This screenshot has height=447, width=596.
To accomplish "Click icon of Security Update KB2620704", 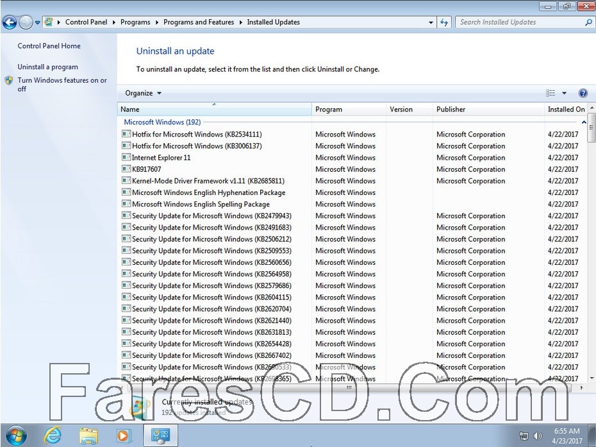I will click(x=126, y=308).
